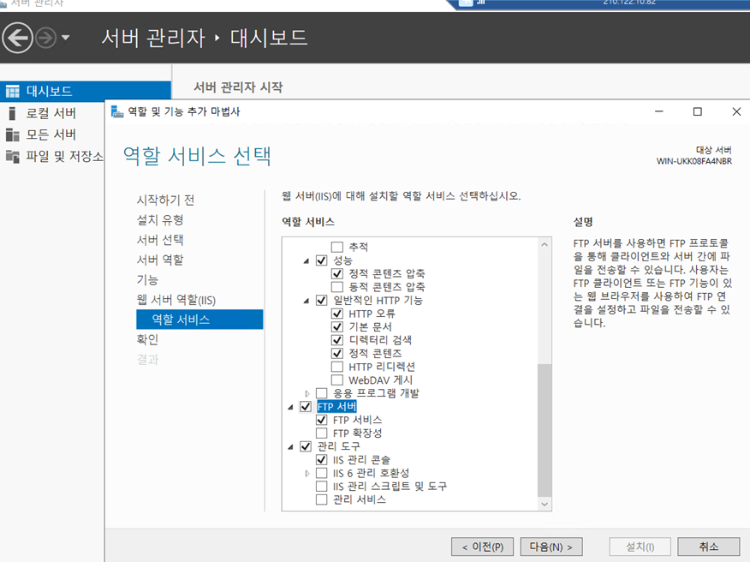Click the 로컬 서버 server icon

[x=12, y=113]
